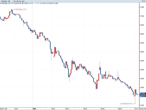This screenshot has height=110, width=146.
Task: Click the 2.5000 y-axis label
Action: pyautogui.click(x=142, y=52)
